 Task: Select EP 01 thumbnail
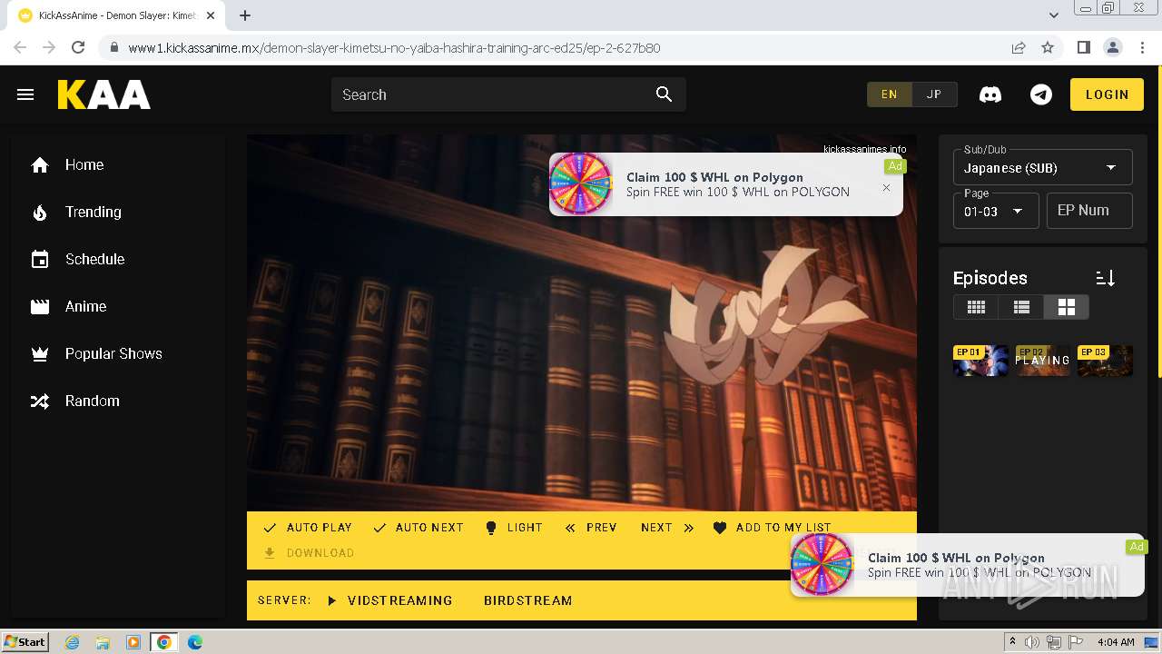coord(980,360)
